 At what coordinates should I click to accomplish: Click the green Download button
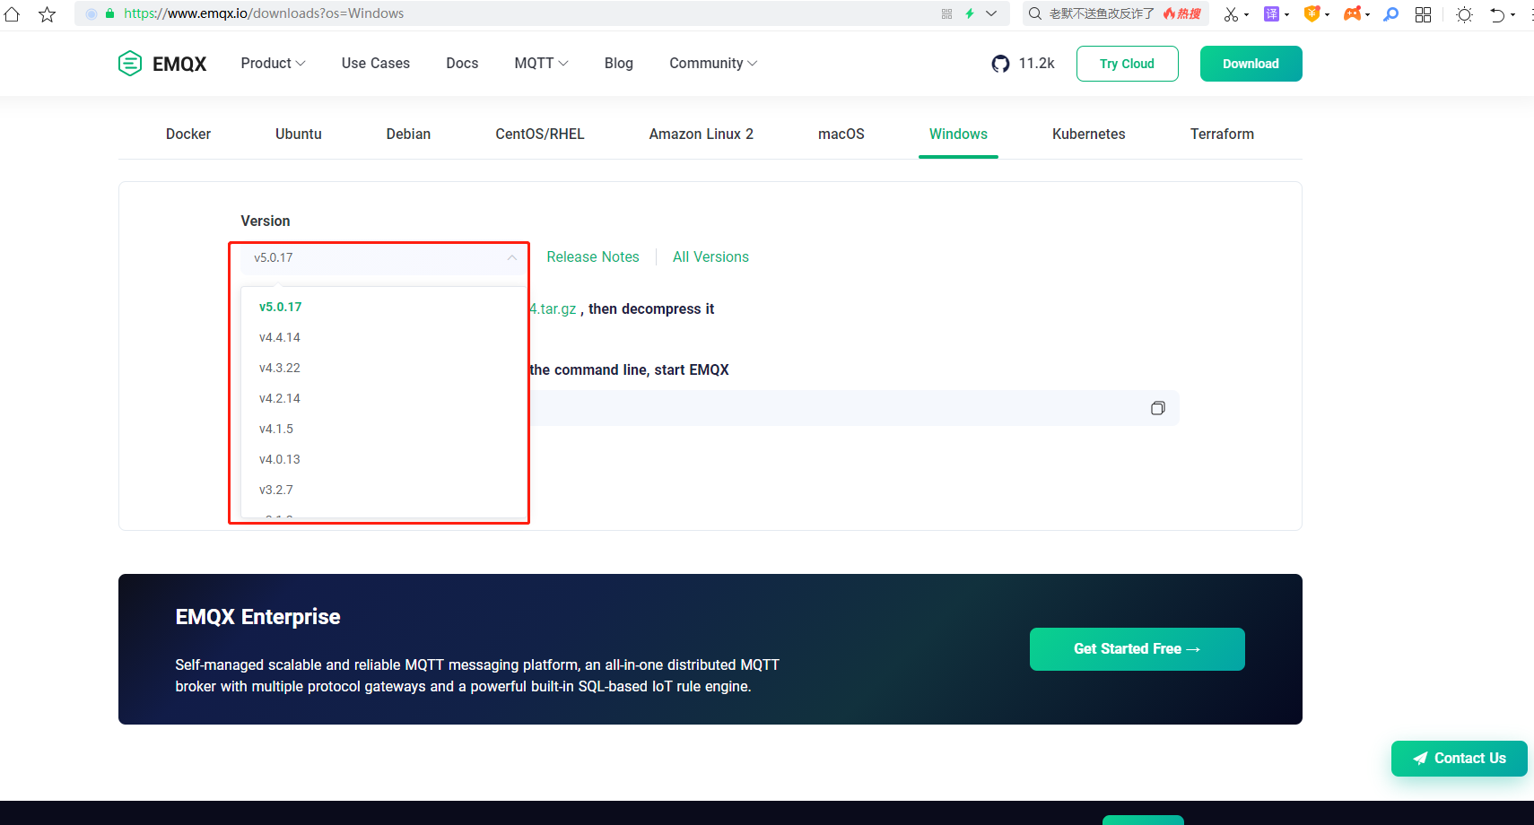(x=1251, y=64)
